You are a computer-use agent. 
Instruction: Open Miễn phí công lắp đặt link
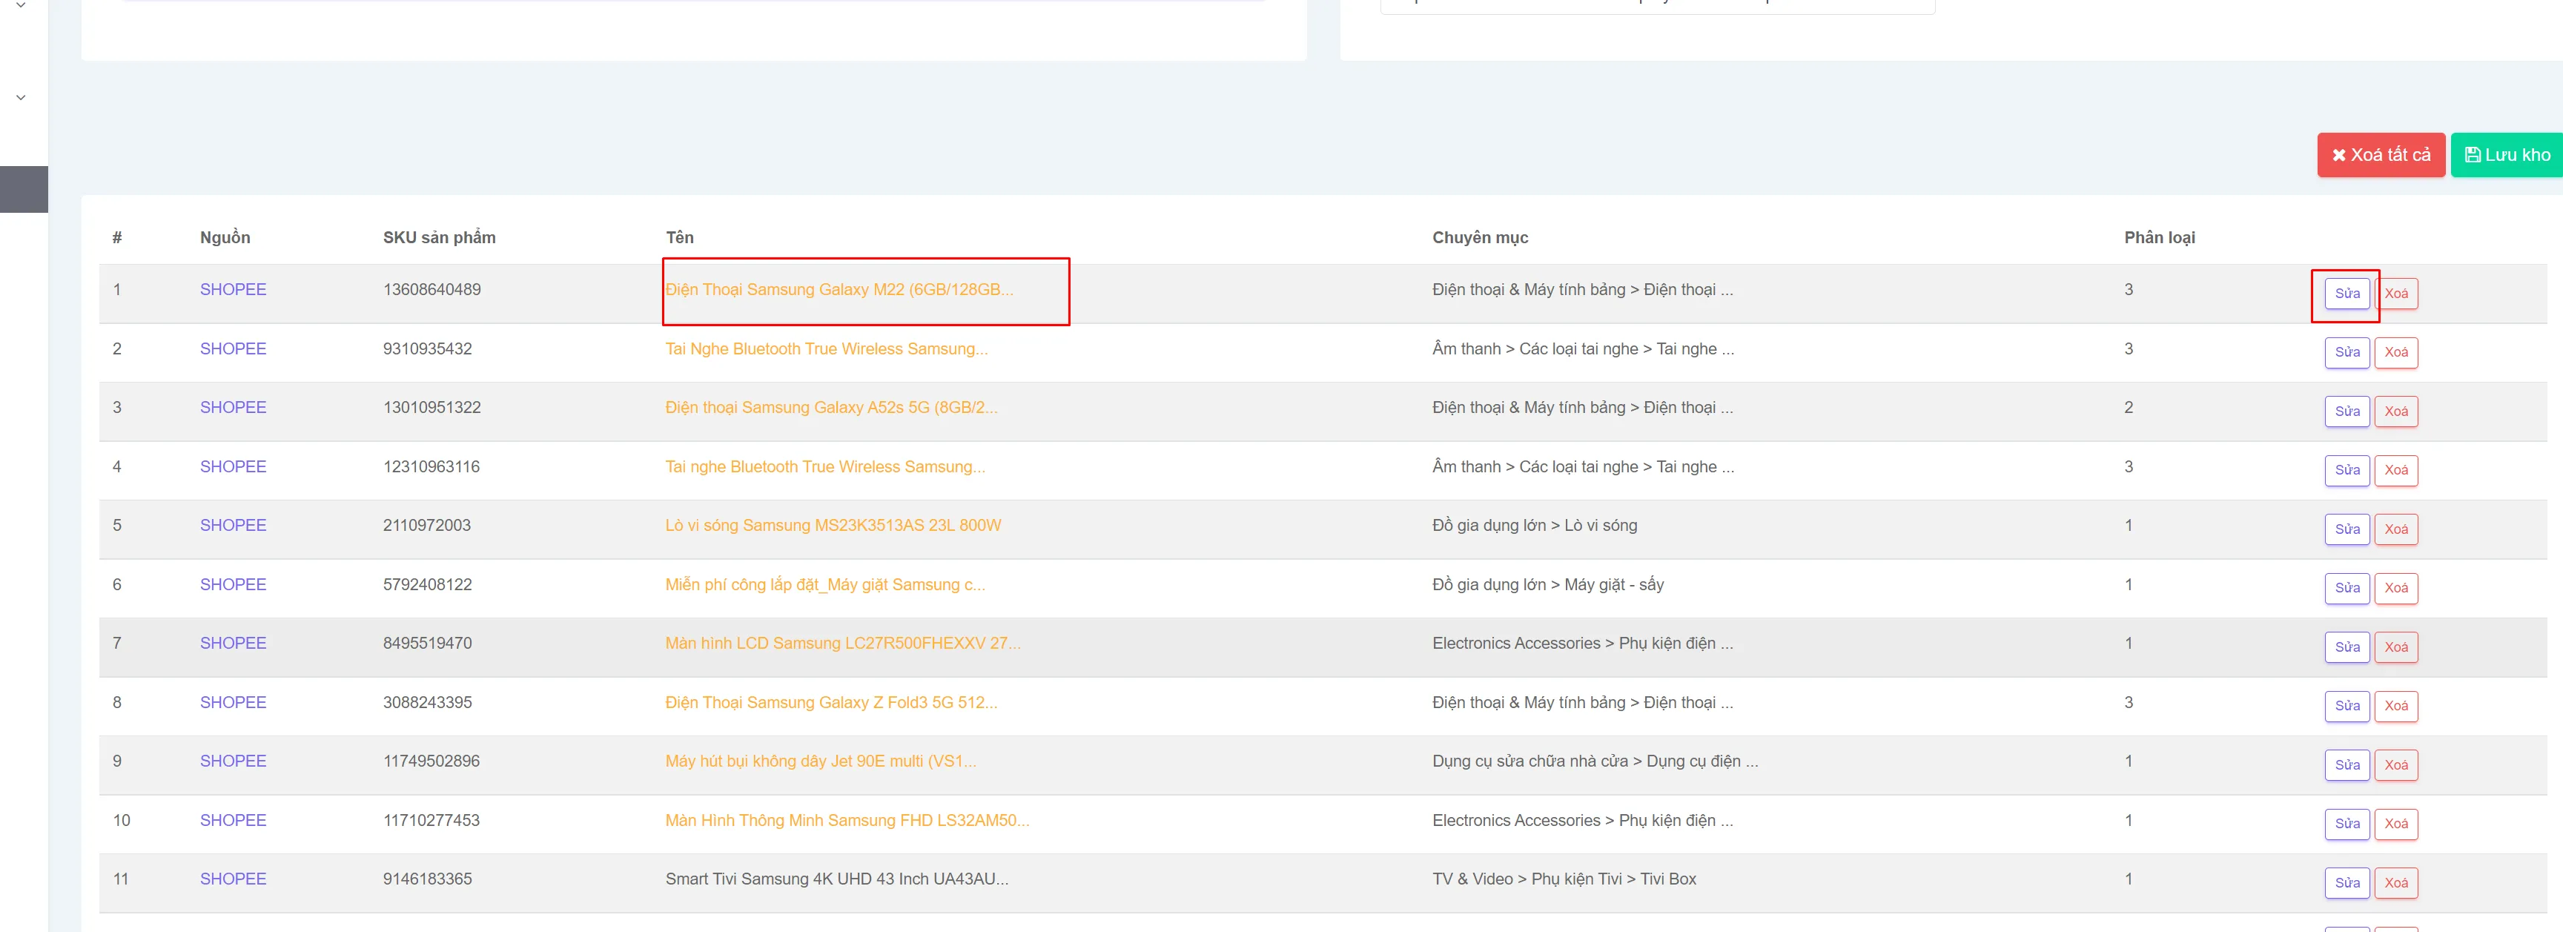tap(825, 585)
